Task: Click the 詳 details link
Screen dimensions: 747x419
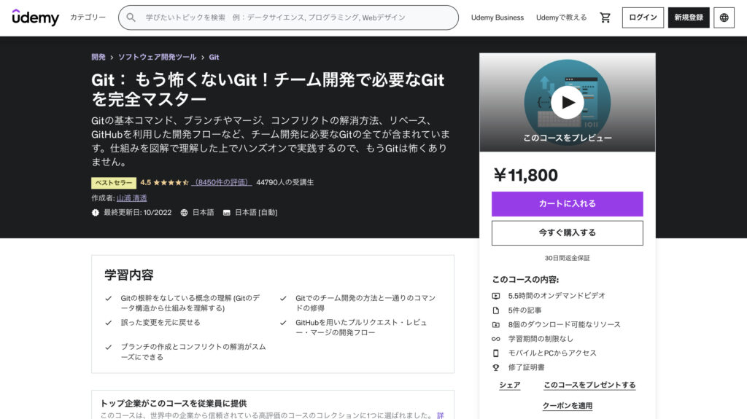Action: tap(440, 415)
